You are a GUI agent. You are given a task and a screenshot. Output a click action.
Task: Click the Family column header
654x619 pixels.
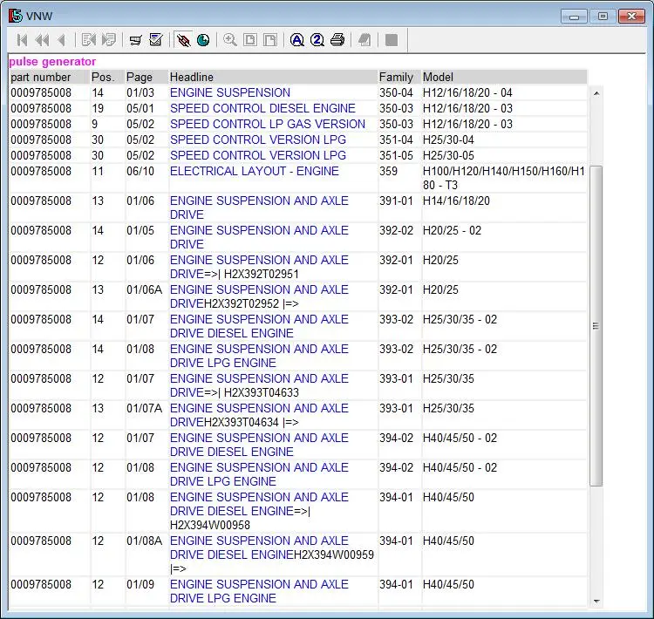coord(397,78)
